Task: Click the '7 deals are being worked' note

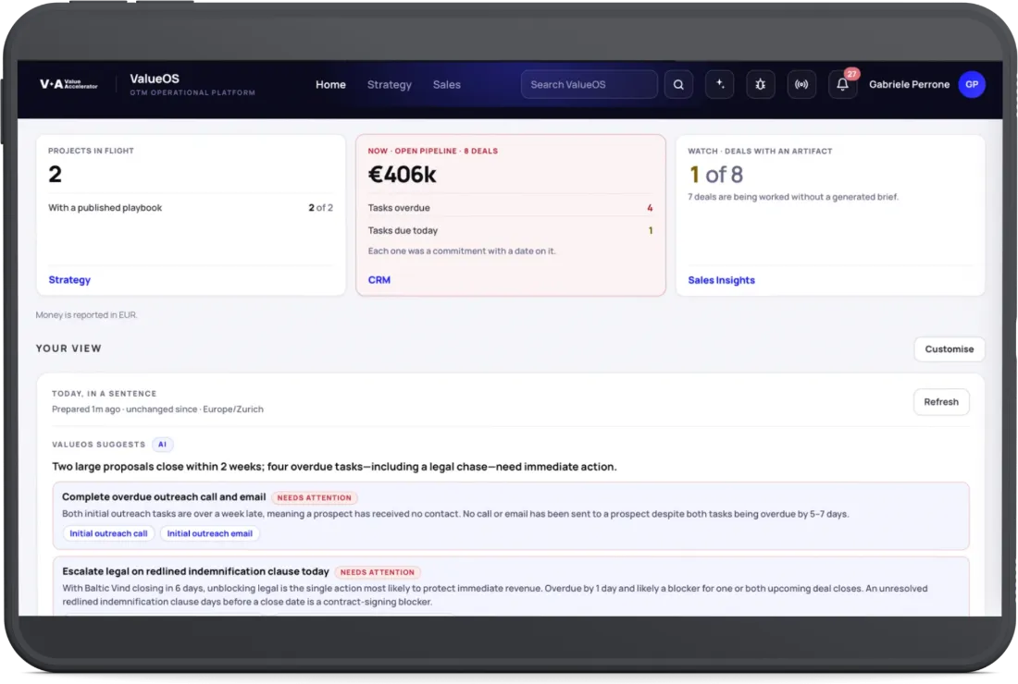Action: [793, 197]
